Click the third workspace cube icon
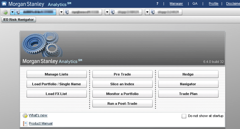The image size is (240, 129). pyautogui.click(x=113, y=12)
